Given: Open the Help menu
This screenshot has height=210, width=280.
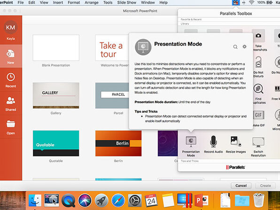Looking at the screenshot, I should coord(163,2).
